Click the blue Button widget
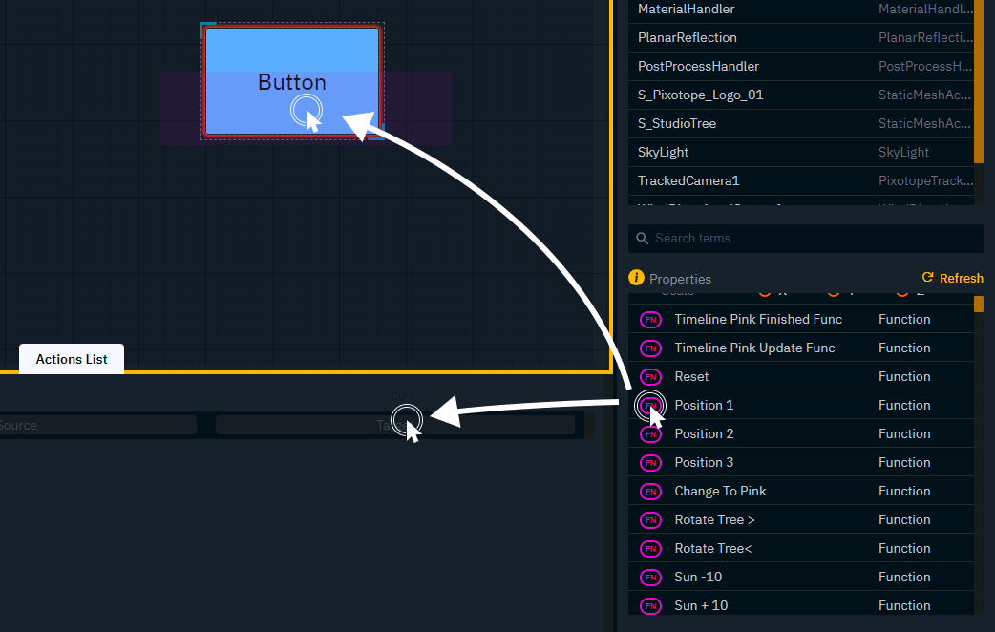The height and width of the screenshot is (632, 995). click(291, 81)
